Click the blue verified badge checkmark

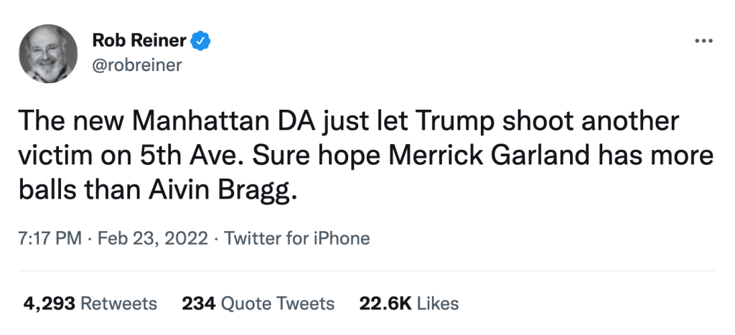tap(202, 42)
